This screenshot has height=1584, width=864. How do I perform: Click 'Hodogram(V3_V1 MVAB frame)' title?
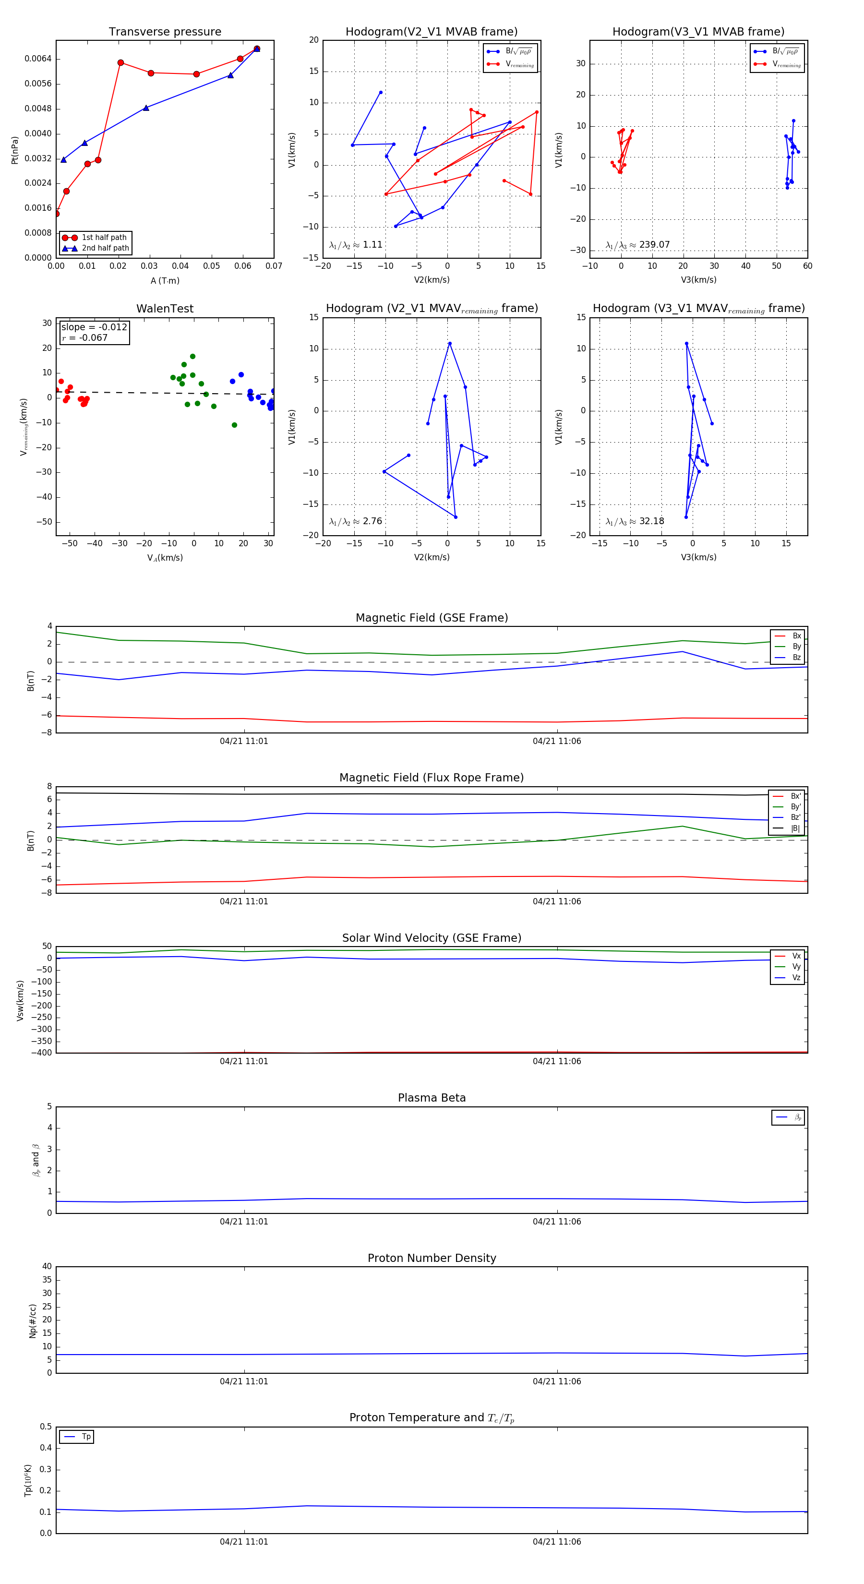pos(698,32)
